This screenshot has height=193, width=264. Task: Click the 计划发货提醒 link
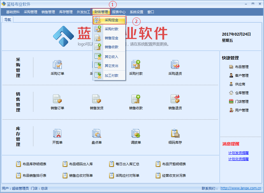click(238, 153)
